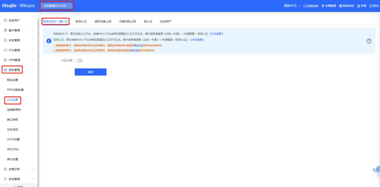Expand the VPN管理 menu chevron

pos(33,60)
